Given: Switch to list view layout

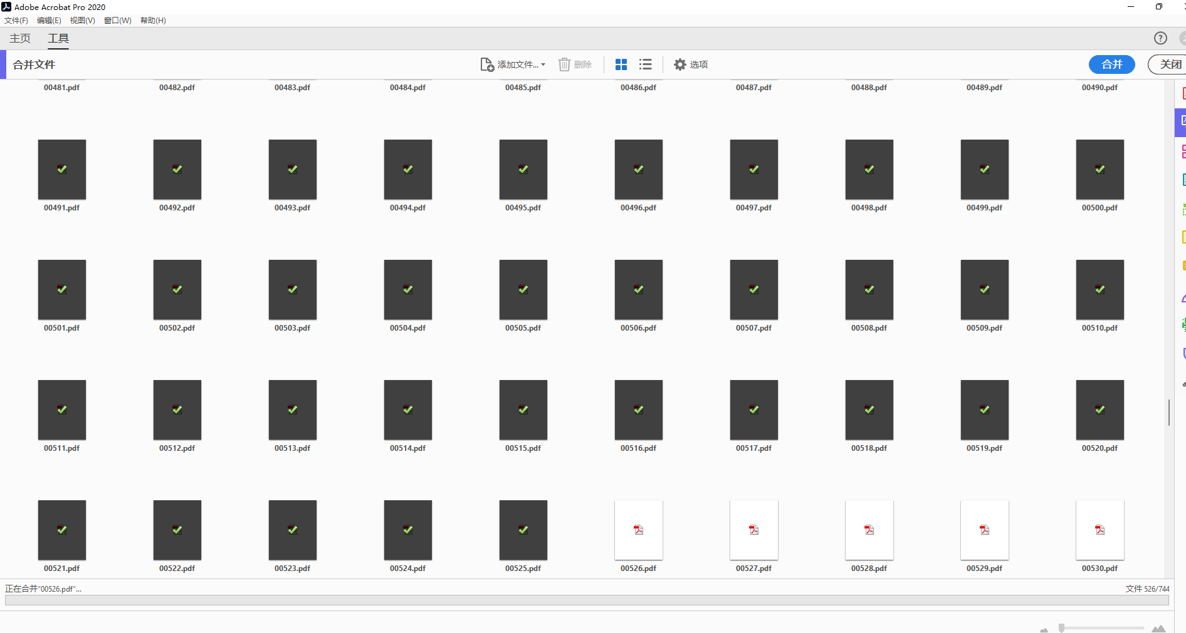Looking at the screenshot, I should [645, 64].
